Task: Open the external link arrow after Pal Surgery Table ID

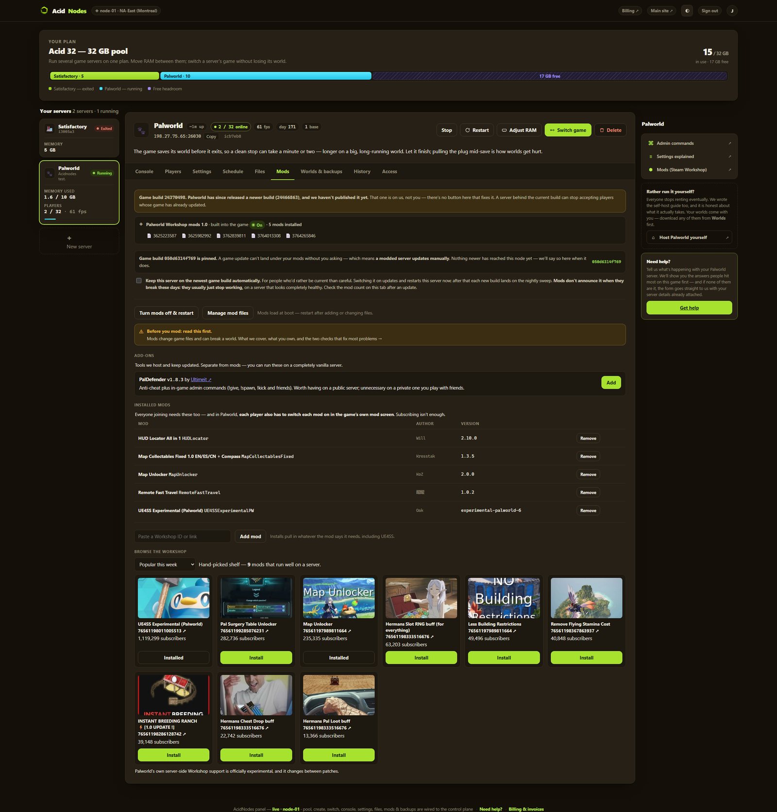Action: click(267, 631)
